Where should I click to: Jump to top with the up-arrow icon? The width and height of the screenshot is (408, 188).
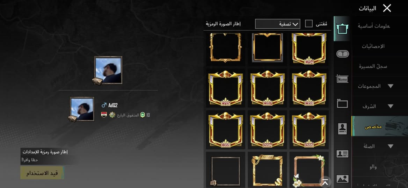[x=325, y=181]
